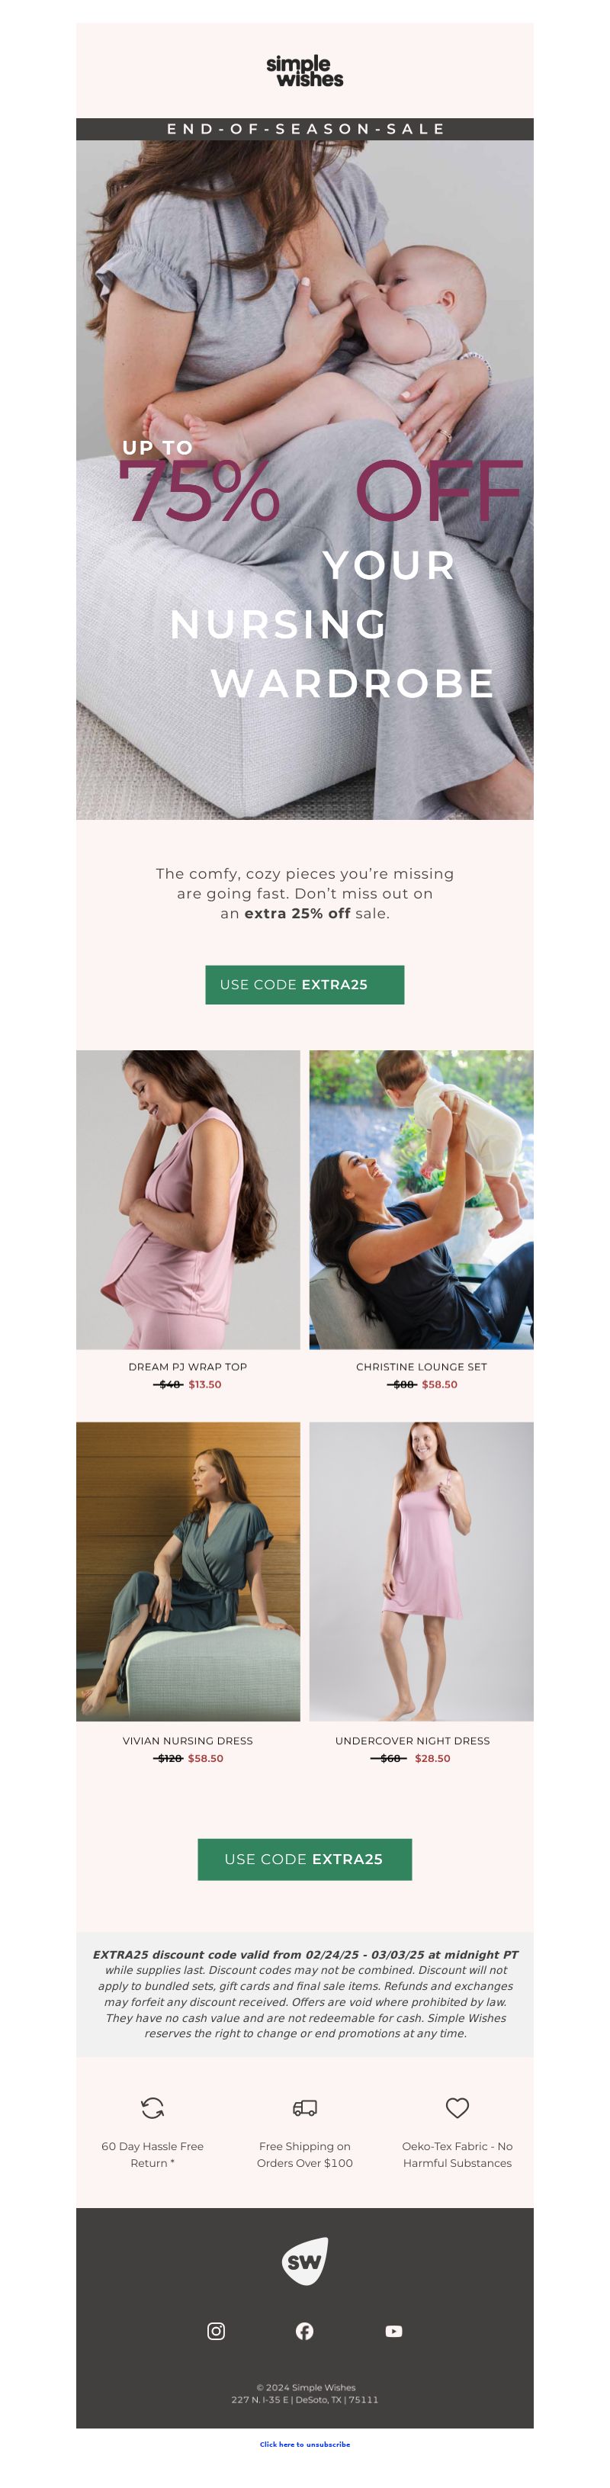Open the Facebook icon in footer
The image size is (610, 2488).
point(304,2331)
